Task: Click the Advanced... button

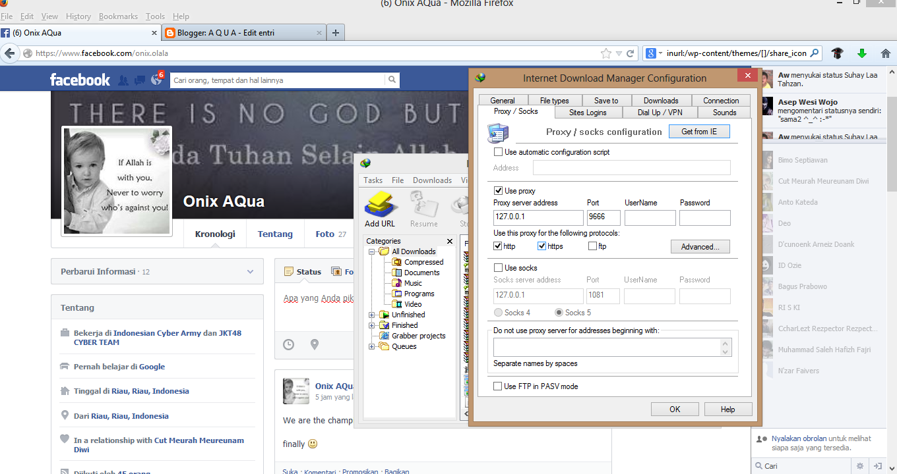Action: tap(700, 247)
